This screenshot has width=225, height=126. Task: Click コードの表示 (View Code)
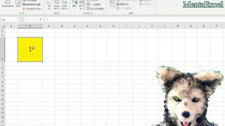(94, 5)
